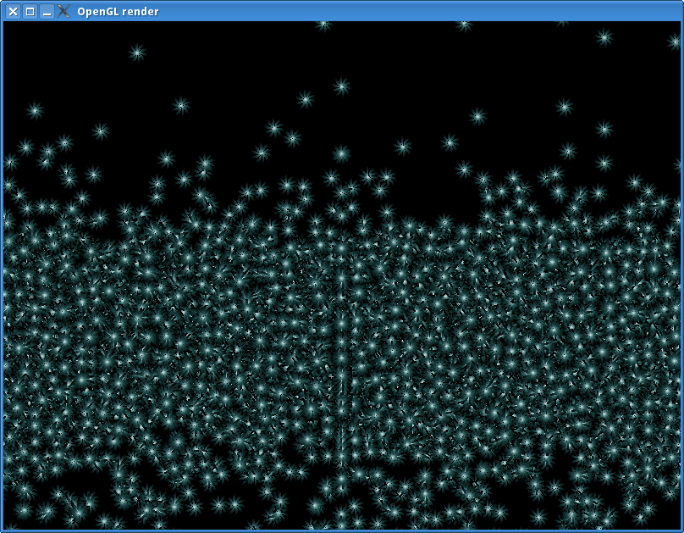Click the empty blue title bar area
The width and height of the screenshot is (684, 533).
(423, 12)
